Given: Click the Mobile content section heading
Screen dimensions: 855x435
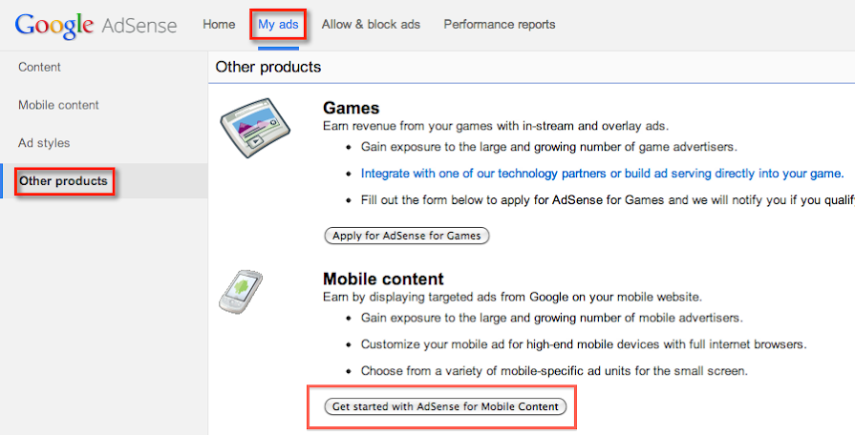Looking at the screenshot, I should [383, 279].
